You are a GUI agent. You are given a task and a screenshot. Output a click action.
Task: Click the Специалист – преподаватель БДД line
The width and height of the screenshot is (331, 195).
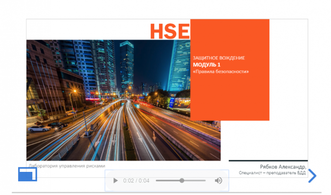point(272,173)
